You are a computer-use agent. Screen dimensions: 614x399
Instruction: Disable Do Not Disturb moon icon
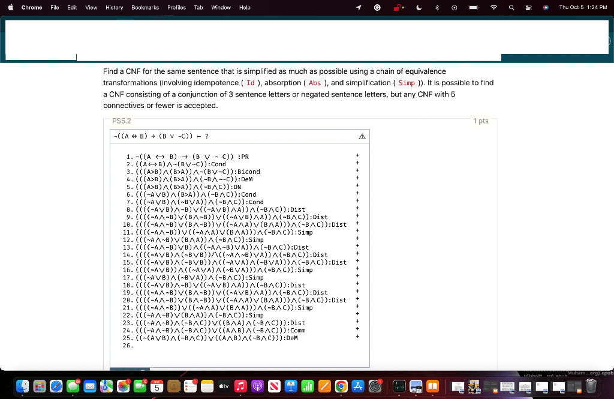click(x=419, y=7)
